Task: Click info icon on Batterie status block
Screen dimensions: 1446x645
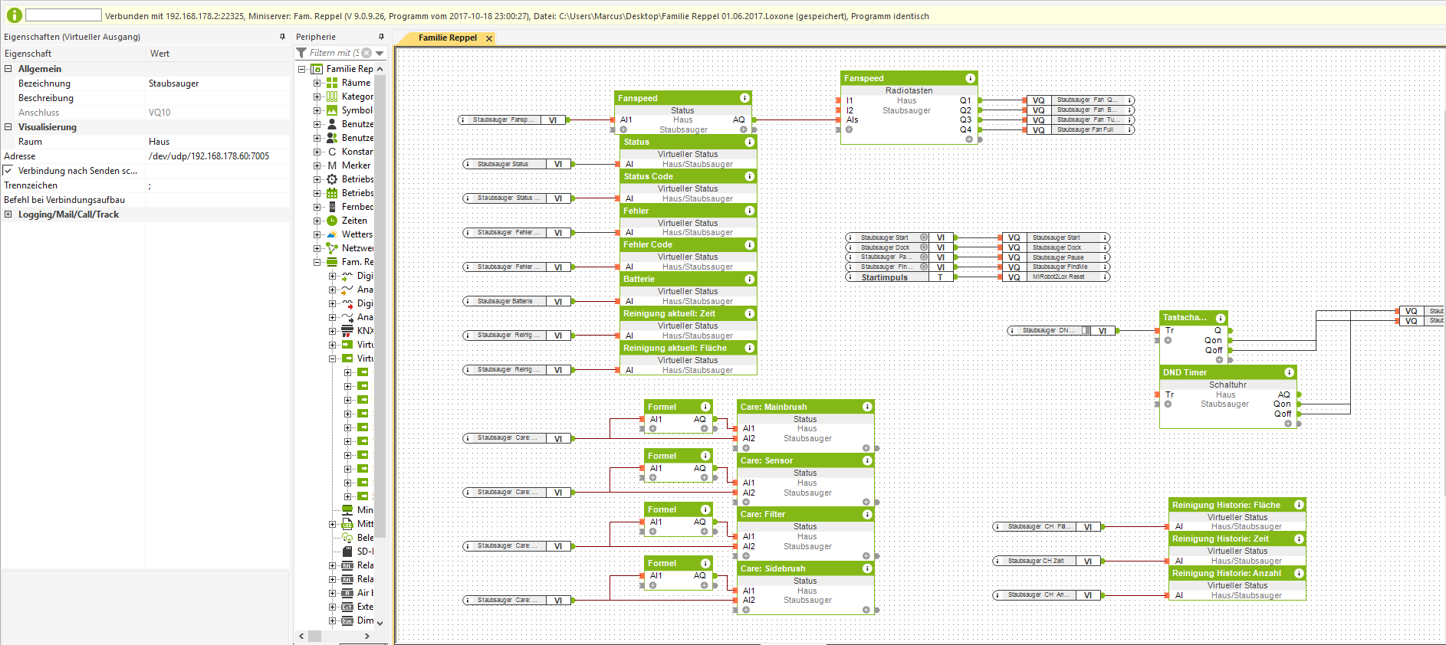Action: point(749,280)
